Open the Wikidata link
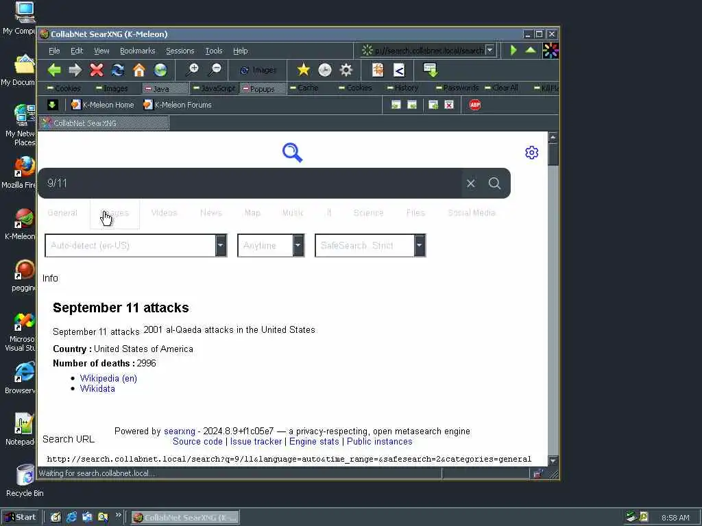 tap(97, 389)
